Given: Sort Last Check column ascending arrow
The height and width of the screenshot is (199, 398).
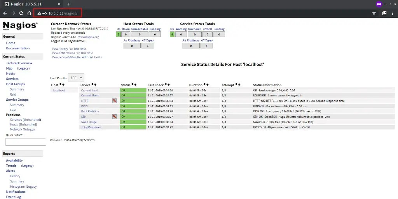Looking at the screenshot, I should [x=166, y=84].
